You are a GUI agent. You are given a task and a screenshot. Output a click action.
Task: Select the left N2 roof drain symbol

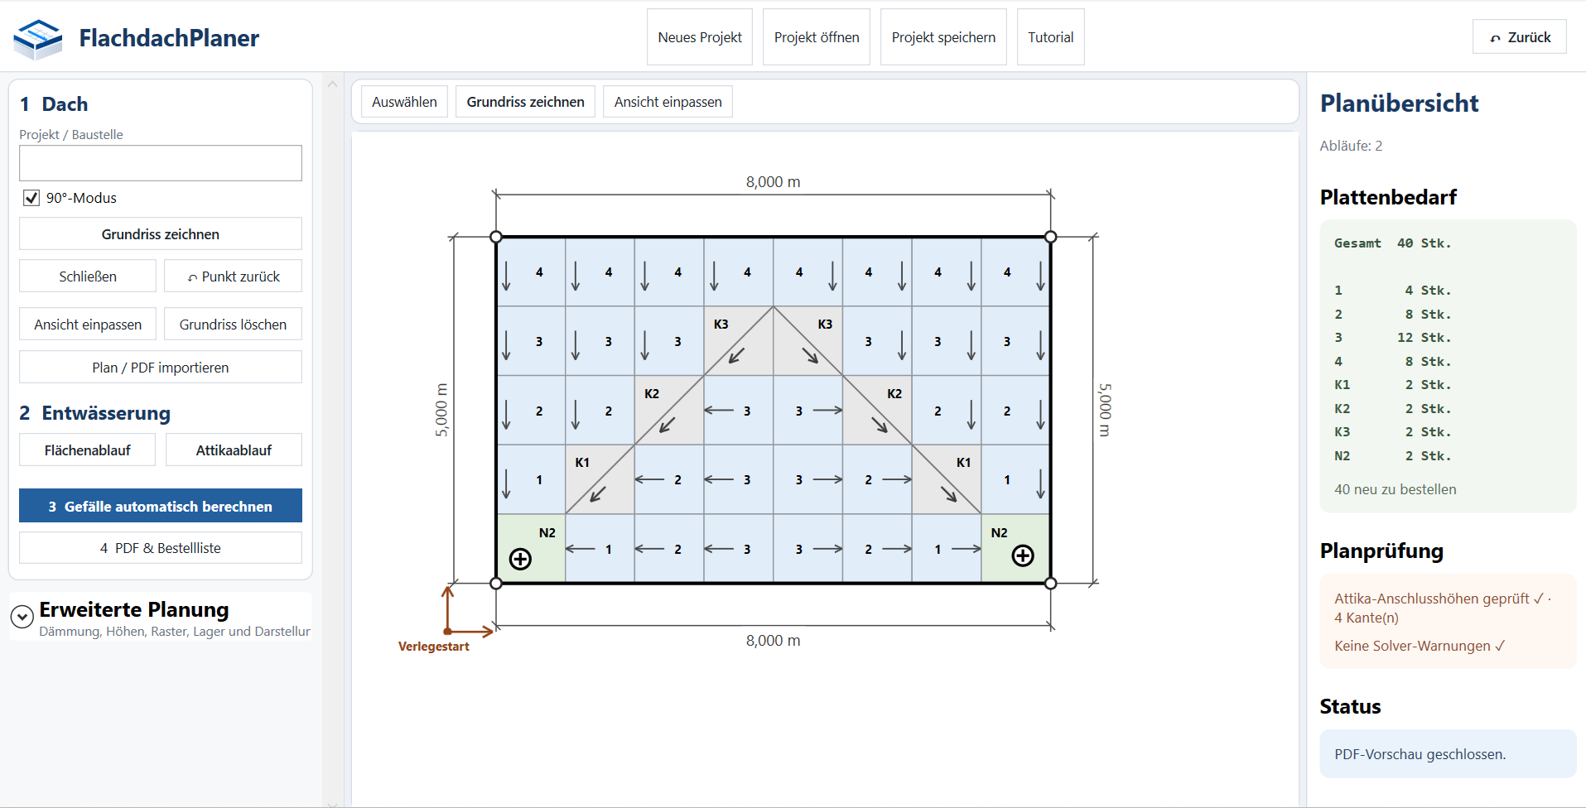520,560
